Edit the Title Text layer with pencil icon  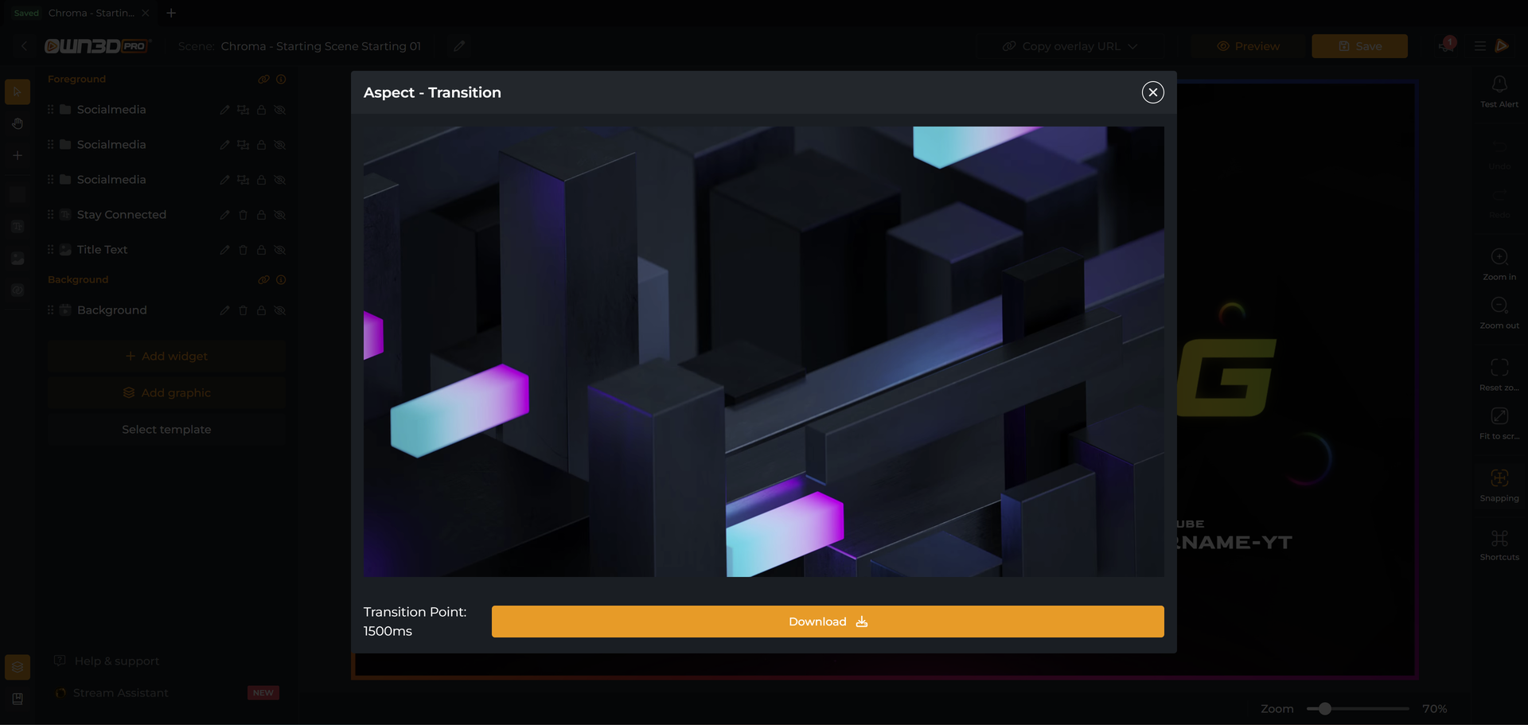[224, 250]
